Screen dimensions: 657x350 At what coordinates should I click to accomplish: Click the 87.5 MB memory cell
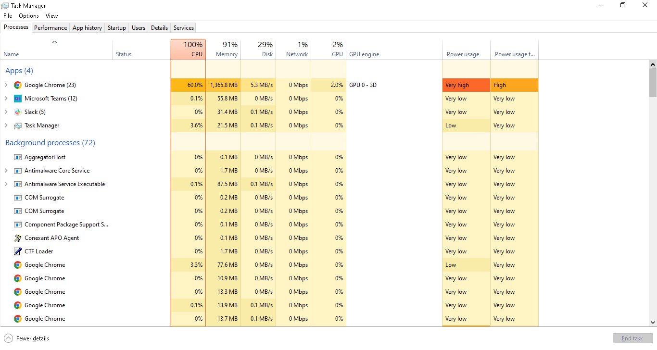(223, 184)
